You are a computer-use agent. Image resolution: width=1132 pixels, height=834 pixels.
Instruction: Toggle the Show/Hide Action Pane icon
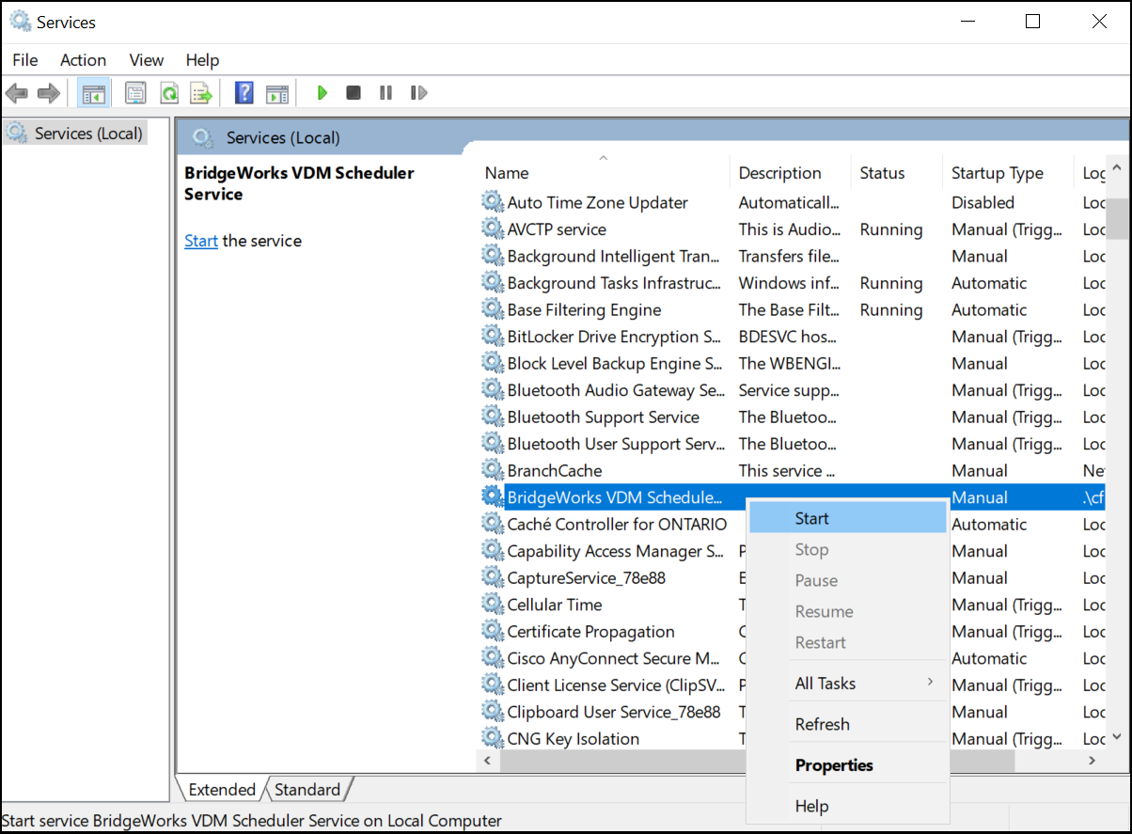click(276, 93)
